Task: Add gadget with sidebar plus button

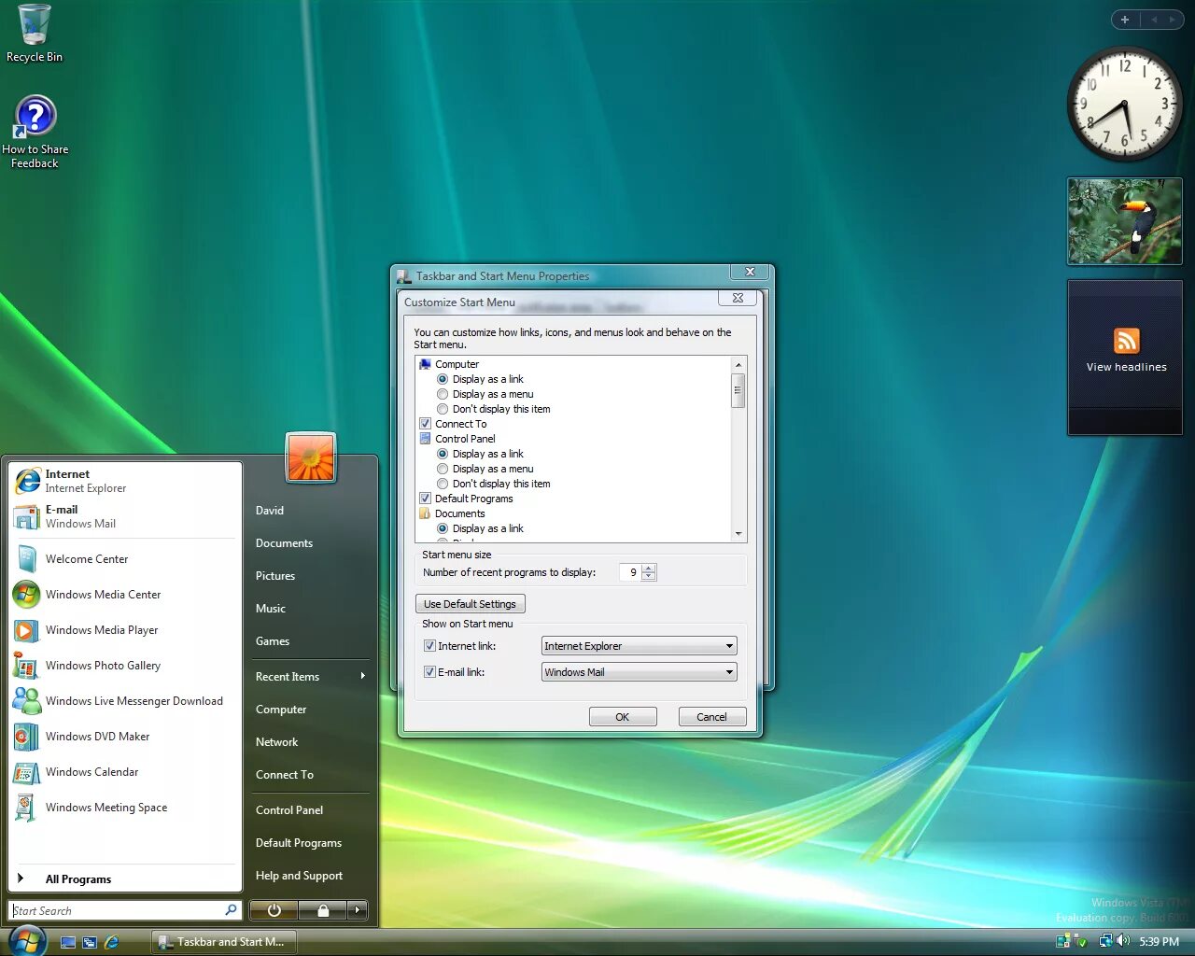Action: (1125, 20)
